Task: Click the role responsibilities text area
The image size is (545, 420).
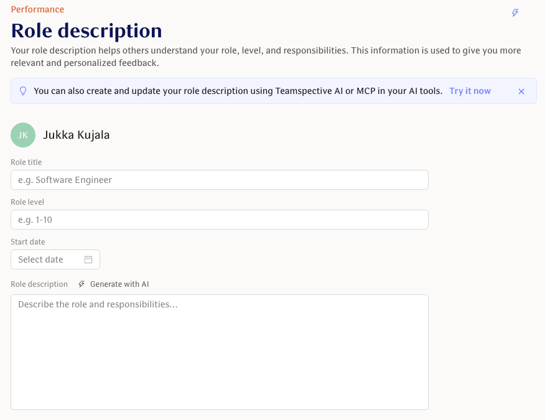Action: point(219,352)
